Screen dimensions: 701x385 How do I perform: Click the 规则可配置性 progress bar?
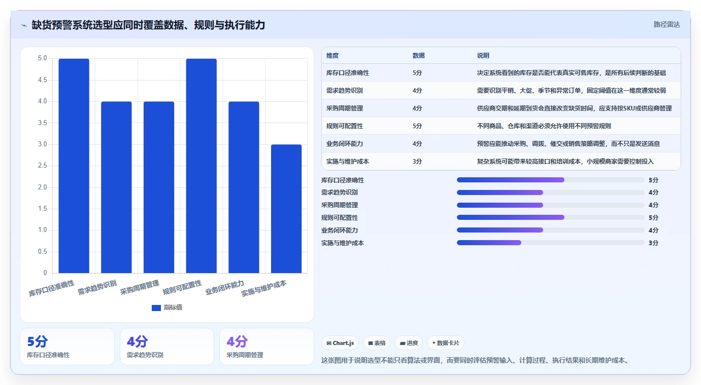[551, 217]
